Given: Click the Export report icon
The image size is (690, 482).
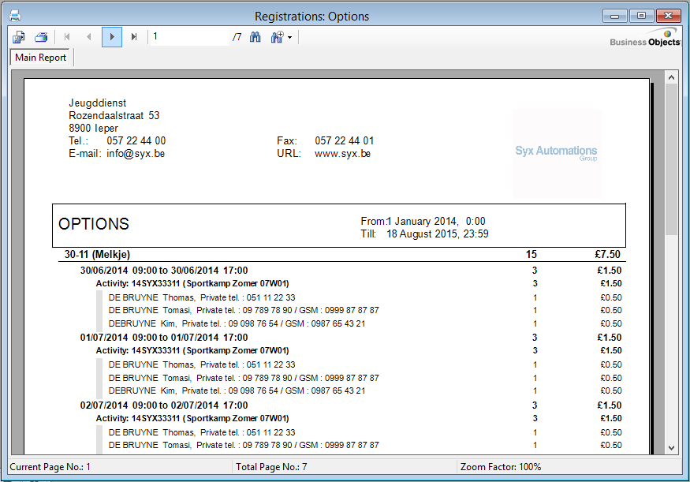Looking at the screenshot, I should [x=19, y=37].
